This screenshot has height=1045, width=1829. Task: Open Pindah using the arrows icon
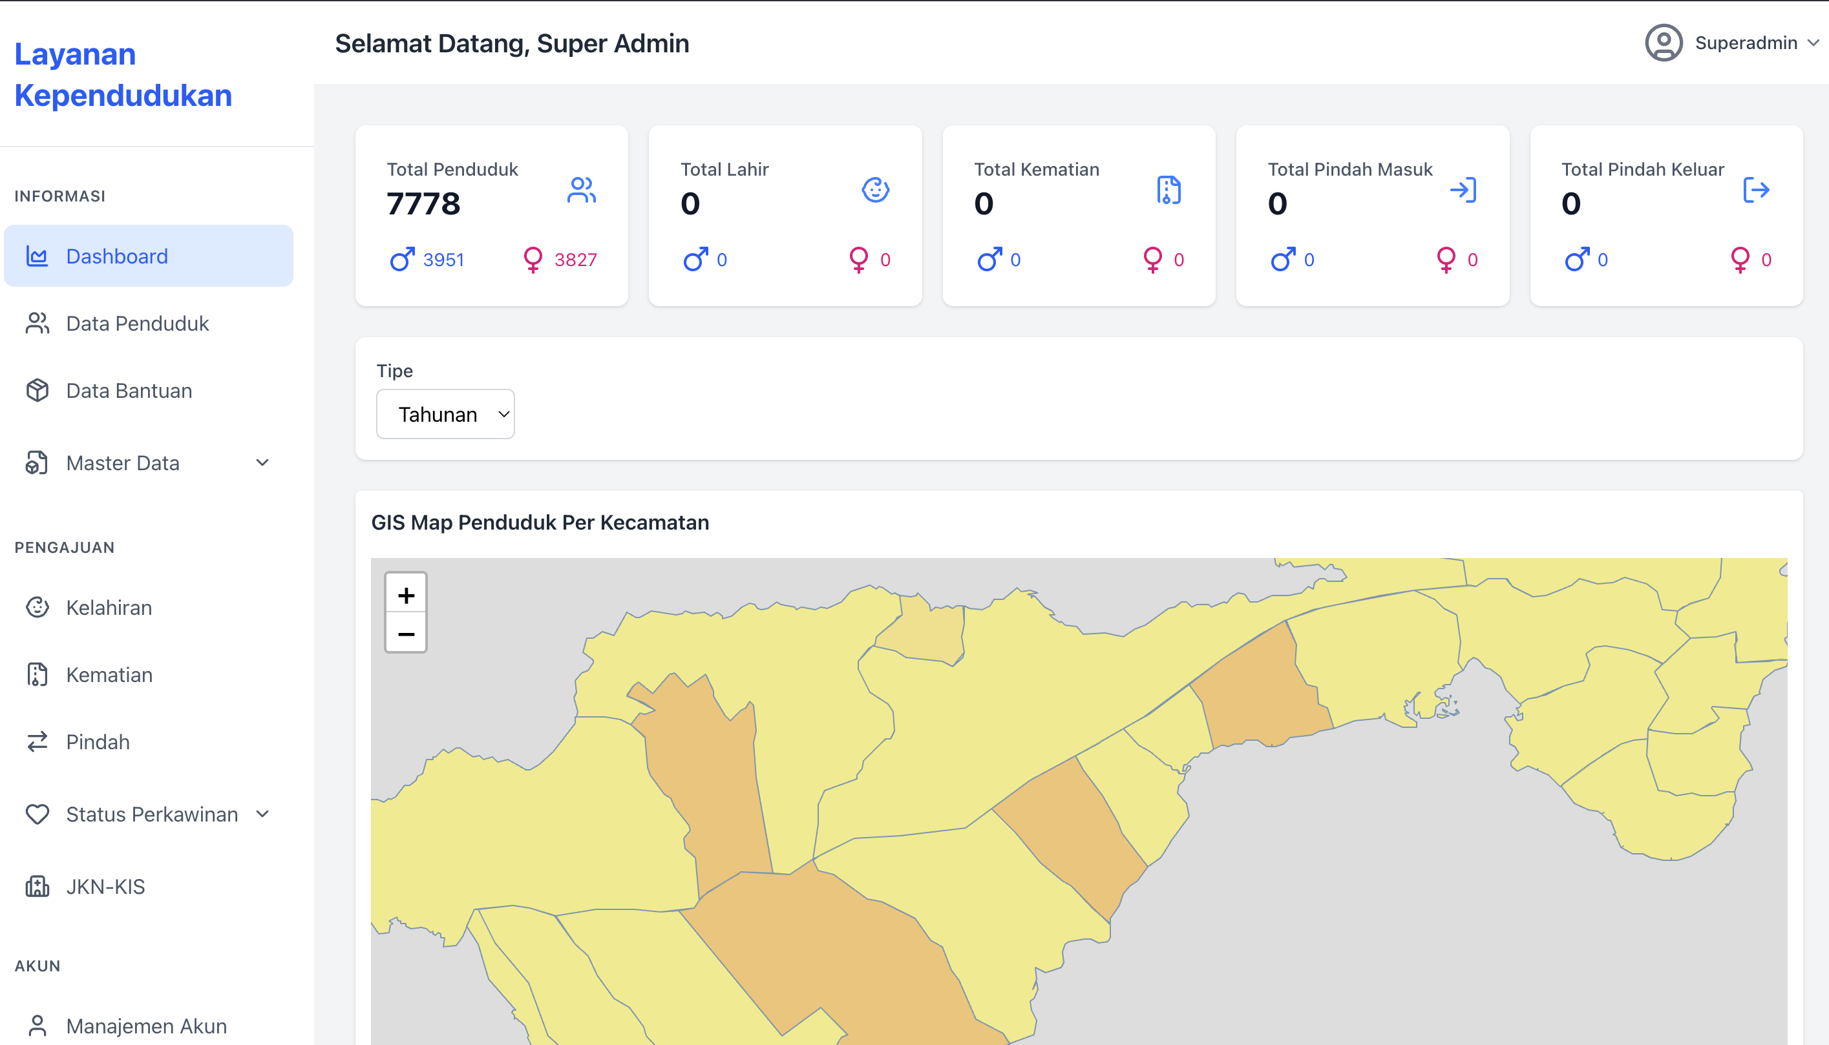[x=37, y=742]
